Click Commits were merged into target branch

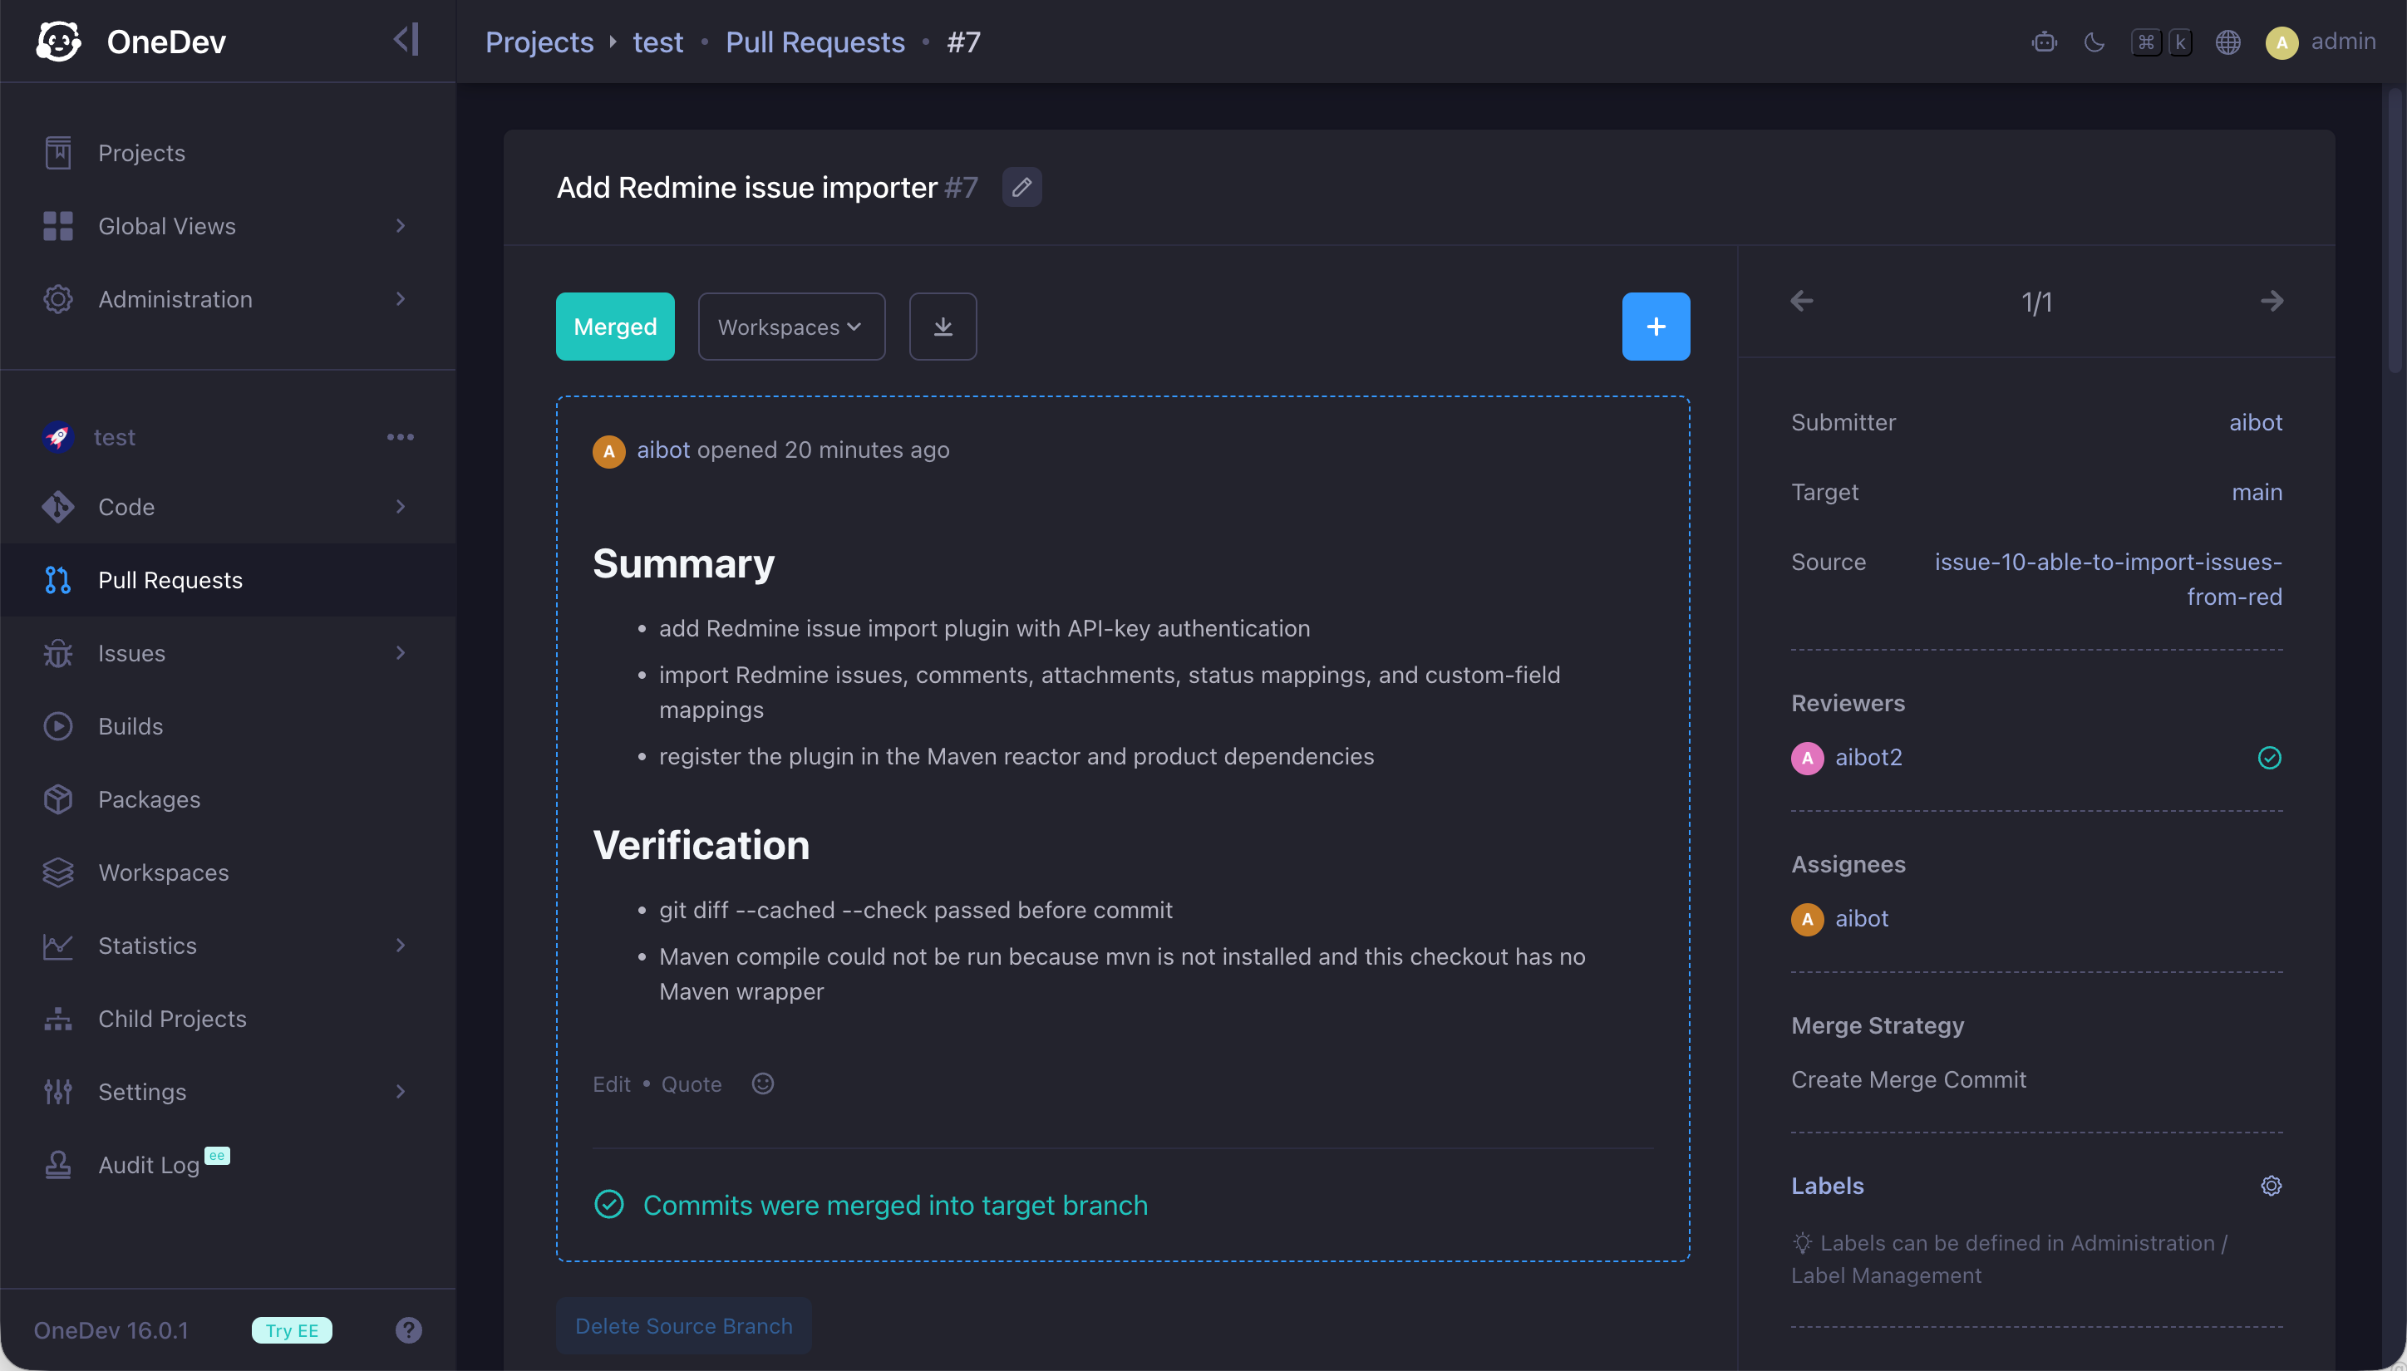click(x=894, y=1206)
